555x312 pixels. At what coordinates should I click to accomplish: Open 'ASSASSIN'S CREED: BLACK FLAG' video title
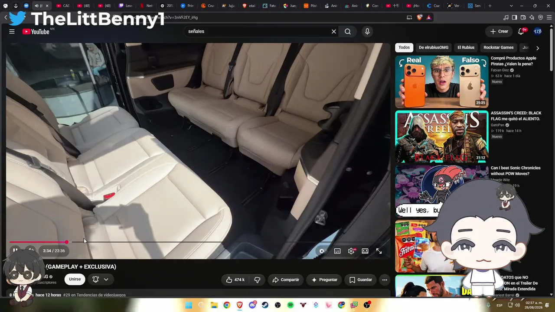(516, 116)
